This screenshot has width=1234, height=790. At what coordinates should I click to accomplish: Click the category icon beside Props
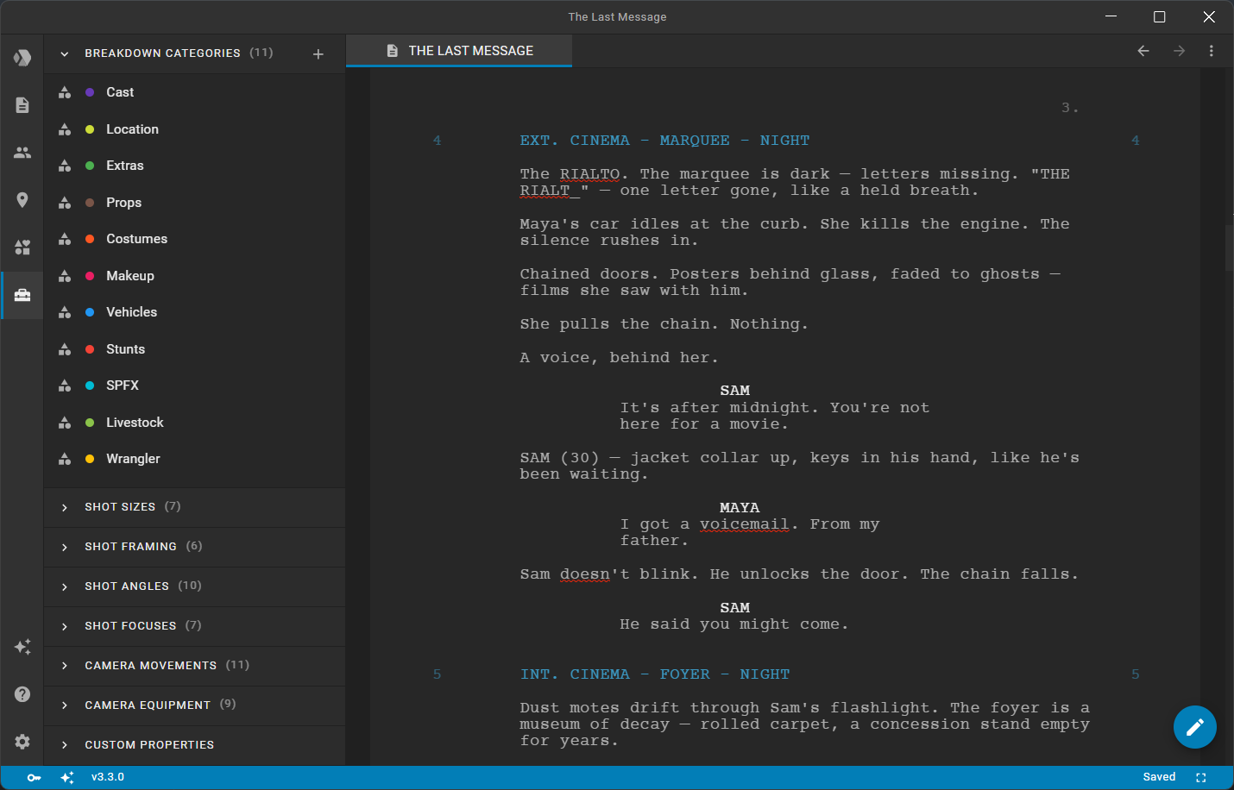click(x=65, y=203)
